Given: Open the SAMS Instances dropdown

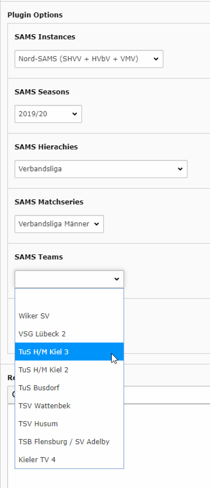Looking at the screenshot, I should pyautogui.click(x=89, y=59).
